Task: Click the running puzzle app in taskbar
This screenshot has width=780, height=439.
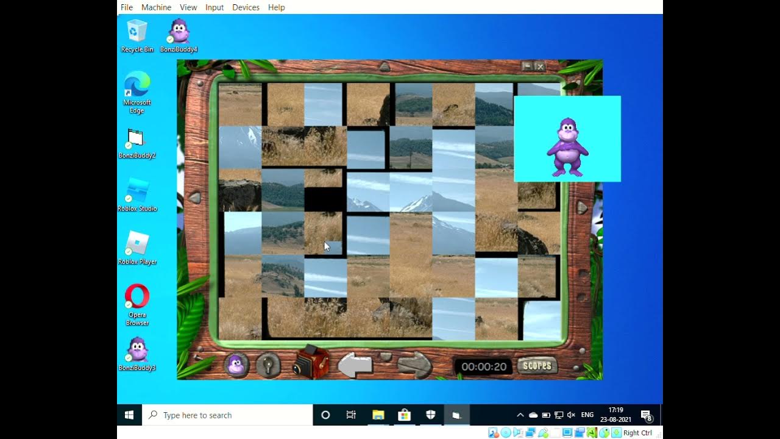Action: (x=456, y=415)
